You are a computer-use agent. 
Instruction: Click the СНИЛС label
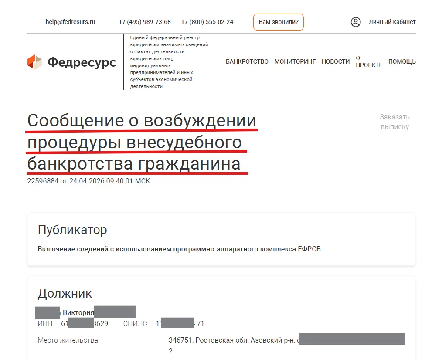[135, 324]
